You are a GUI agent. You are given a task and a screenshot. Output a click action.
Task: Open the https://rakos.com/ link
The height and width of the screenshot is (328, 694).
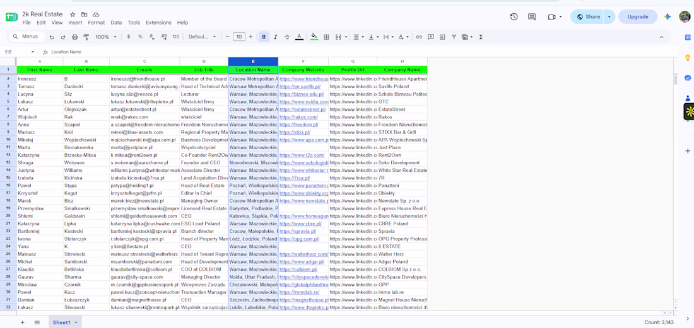click(x=299, y=117)
